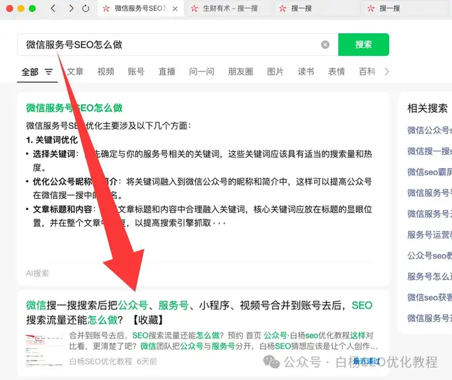The image size is (452, 380).
Task: Click the AI搜索 label
Action: pos(38,273)
